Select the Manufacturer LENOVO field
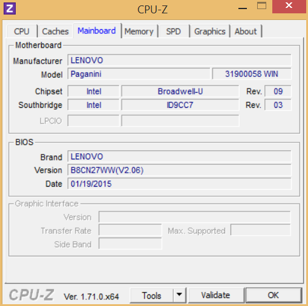The image size is (308, 306). pyautogui.click(x=179, y=60)
